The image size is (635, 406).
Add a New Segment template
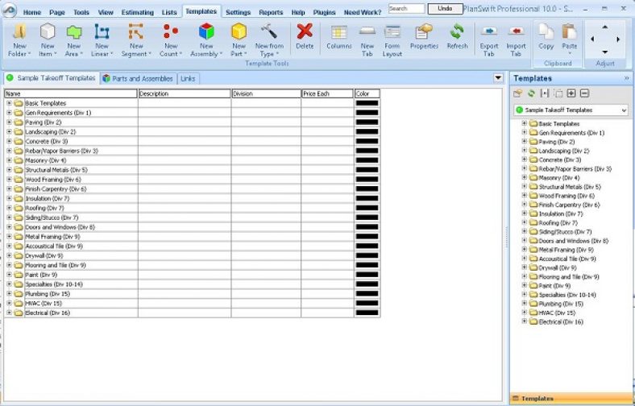pyautogui.click(x=136, y=39)
